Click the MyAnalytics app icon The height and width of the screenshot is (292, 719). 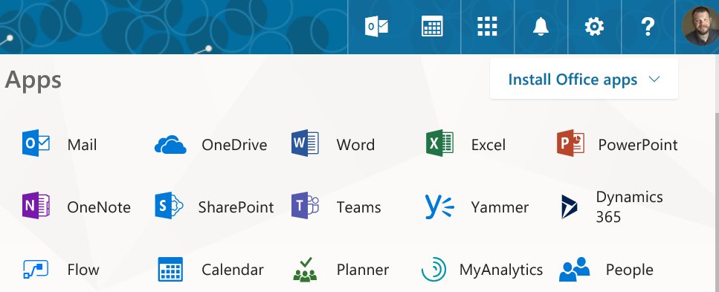[x=433, y=269]
